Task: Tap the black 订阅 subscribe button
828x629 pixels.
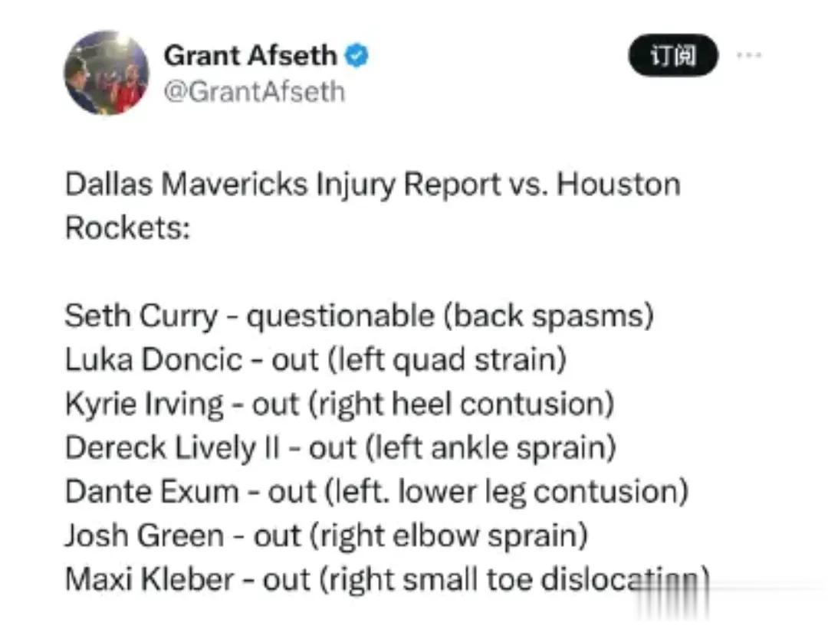Action: point(673,55)
